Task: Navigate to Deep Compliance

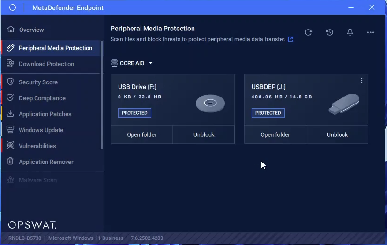Action: [x=42, y=98]
